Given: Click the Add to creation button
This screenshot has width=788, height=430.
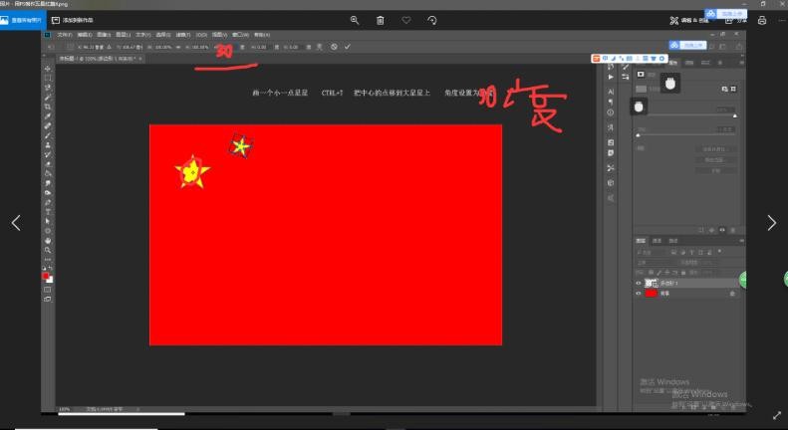Looking at the screenshot, I should point(73,20).
